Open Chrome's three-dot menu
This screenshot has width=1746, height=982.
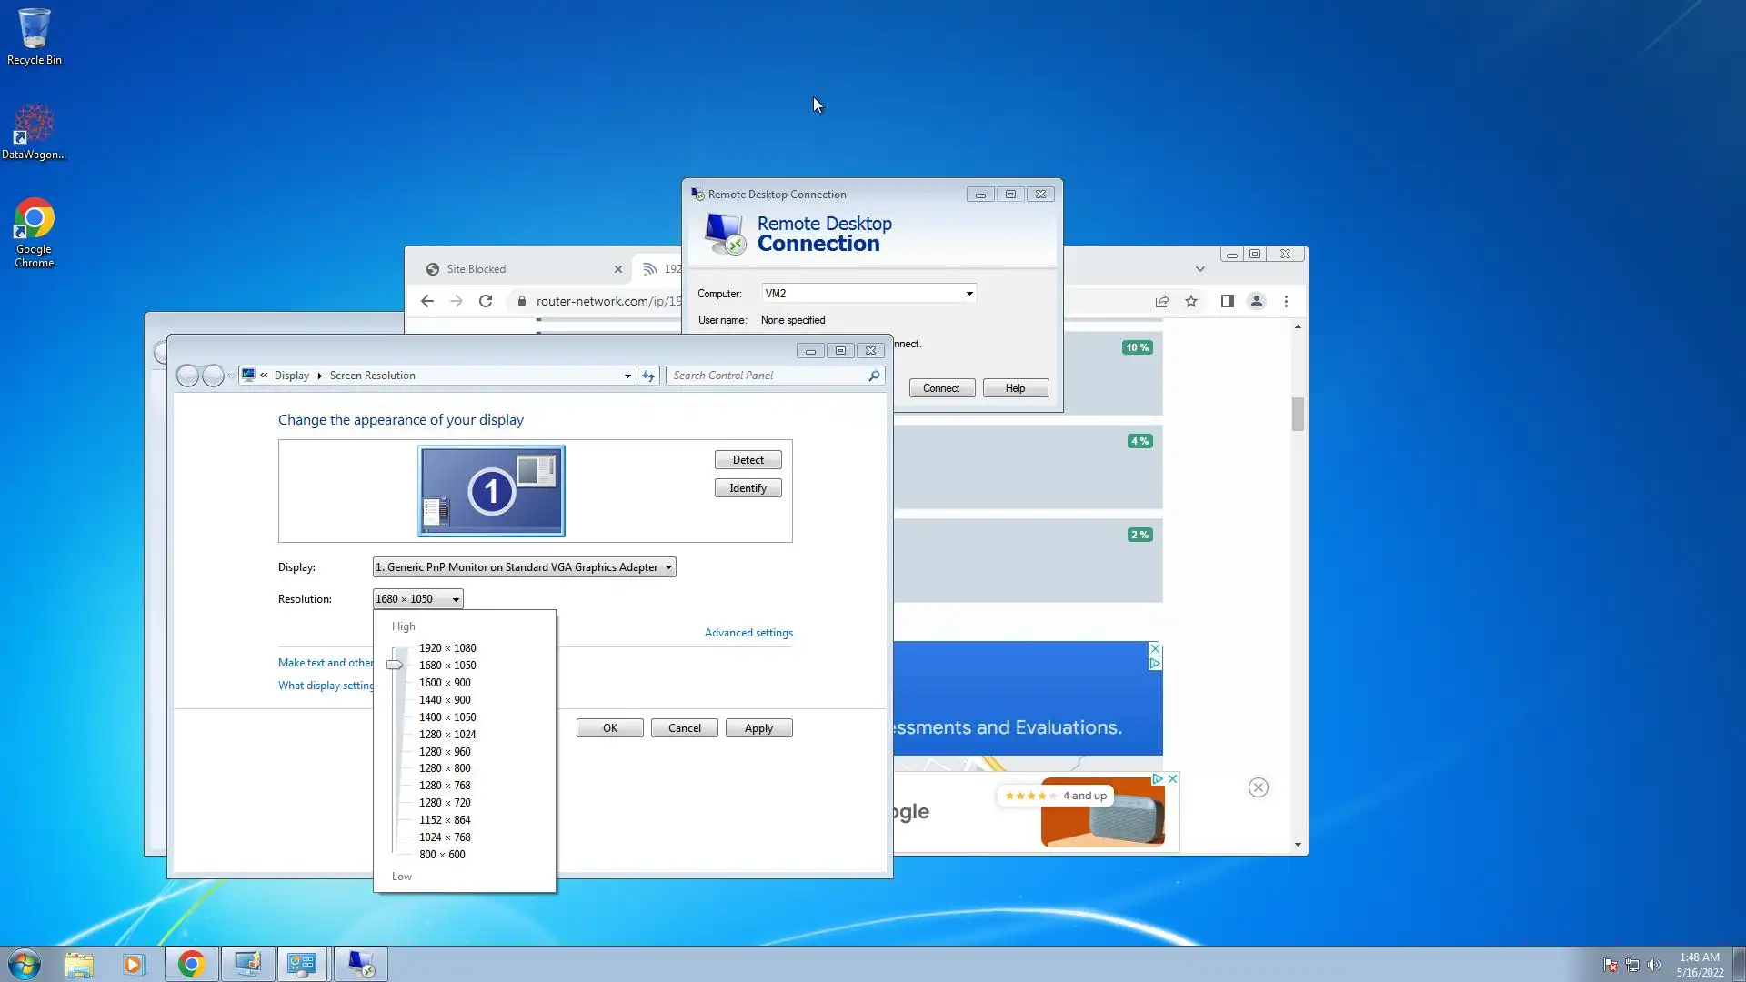1286,301
